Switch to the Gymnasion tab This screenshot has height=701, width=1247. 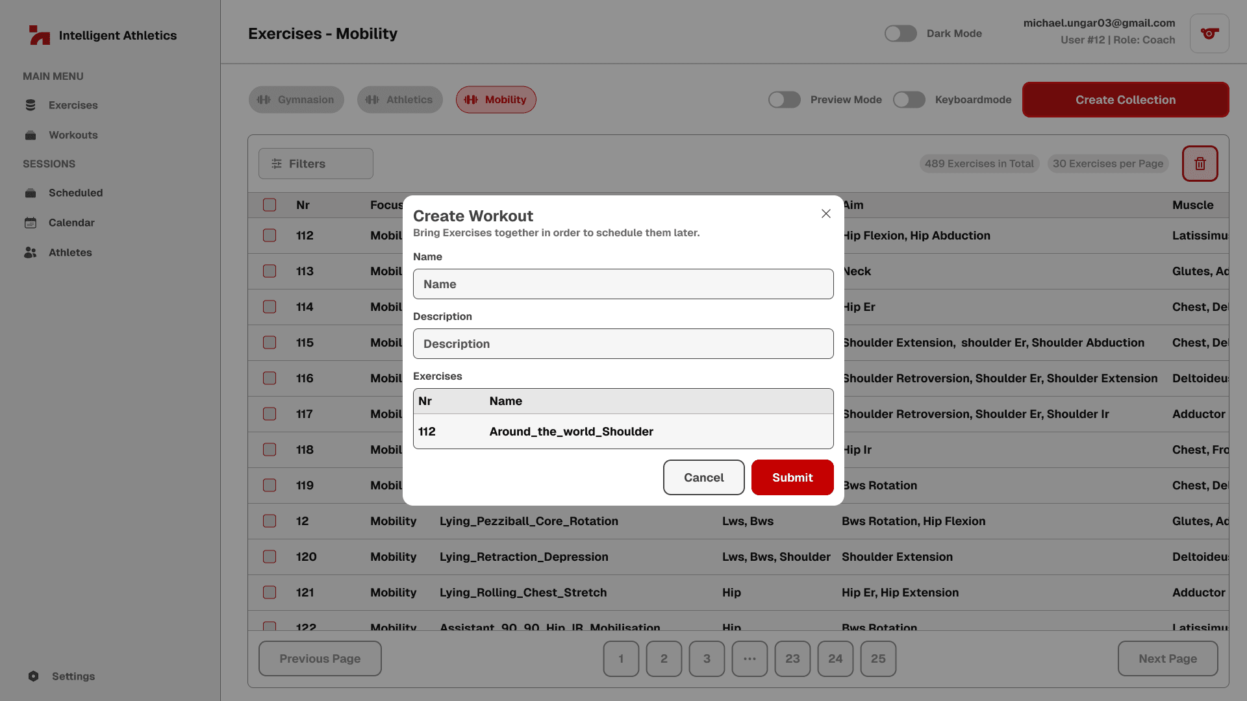coord(296,99)
